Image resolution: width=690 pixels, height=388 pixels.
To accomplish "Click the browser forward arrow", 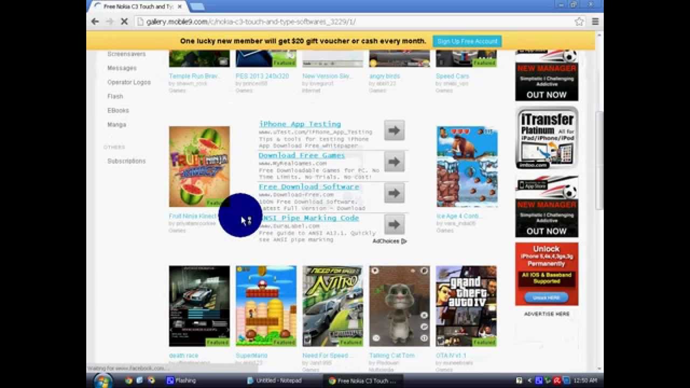I will pyautogui.click(x=109, y=22).
